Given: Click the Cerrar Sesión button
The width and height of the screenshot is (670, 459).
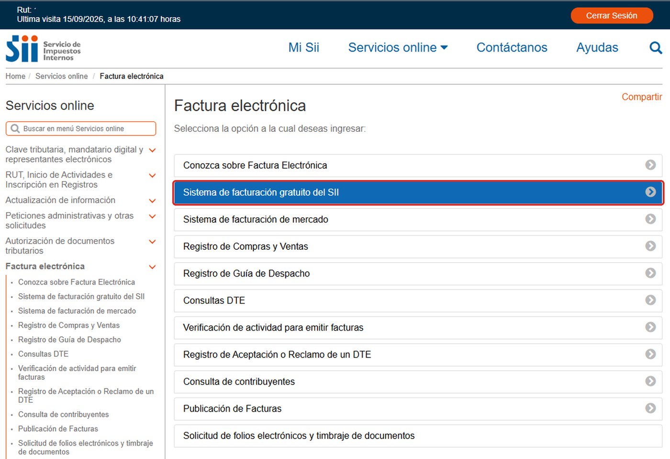Looking at the screenshot, I should pyautogui.click(x=612, y=16).
